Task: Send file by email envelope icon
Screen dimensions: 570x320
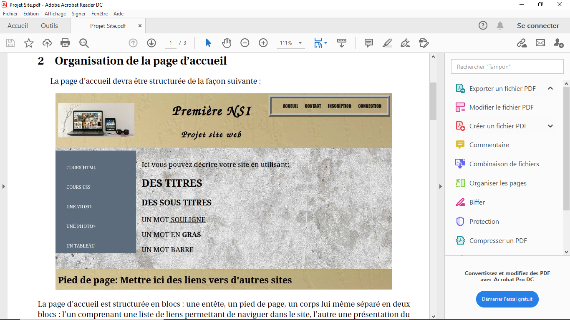Action: [x=540, y=43]
